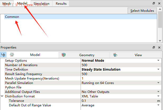This screenshot has height=110, width=163.
Task: Switch to the Results tab
Action: pos(61,4)
